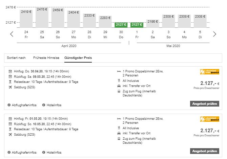
Task: Click schauinsland reisen logo in second offer
Action: 207,119
